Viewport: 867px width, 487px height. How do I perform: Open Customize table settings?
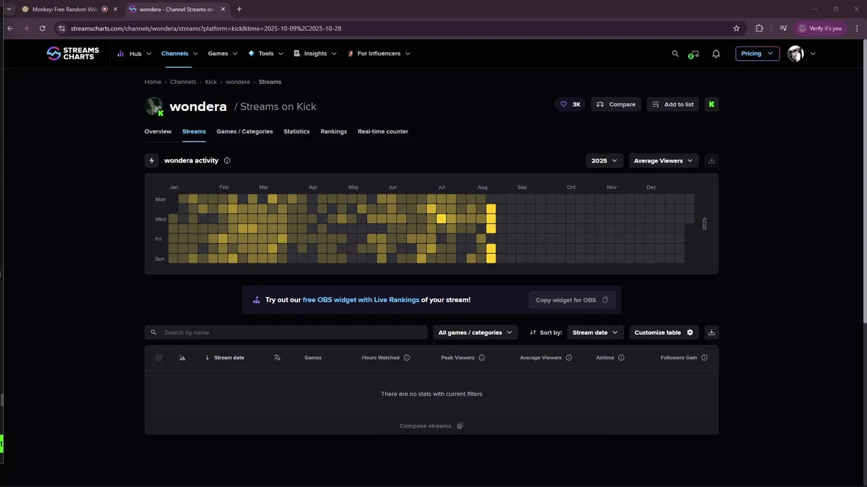pyautogui.click(x=664, y=332)
